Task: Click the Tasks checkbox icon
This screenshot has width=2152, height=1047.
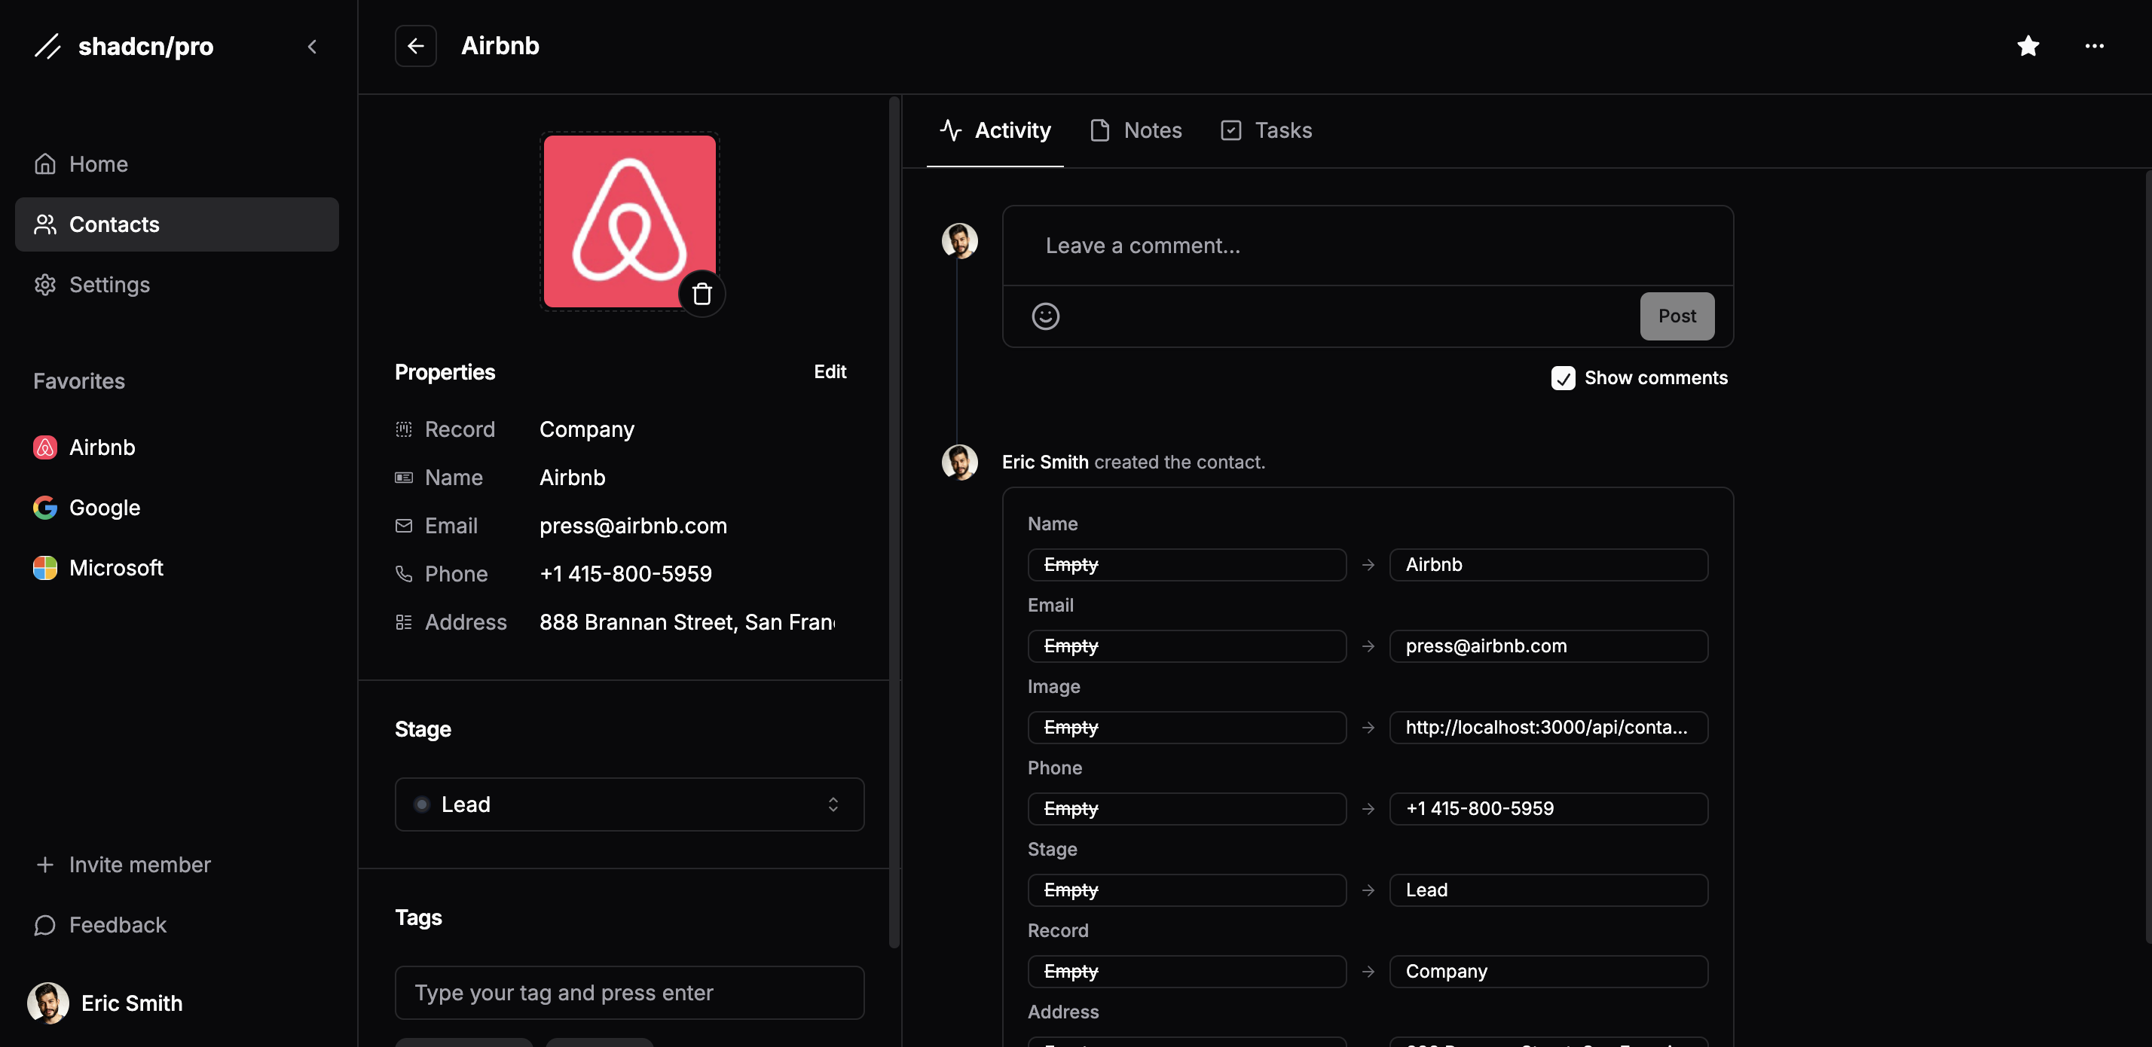Action: pos(1230,130)
